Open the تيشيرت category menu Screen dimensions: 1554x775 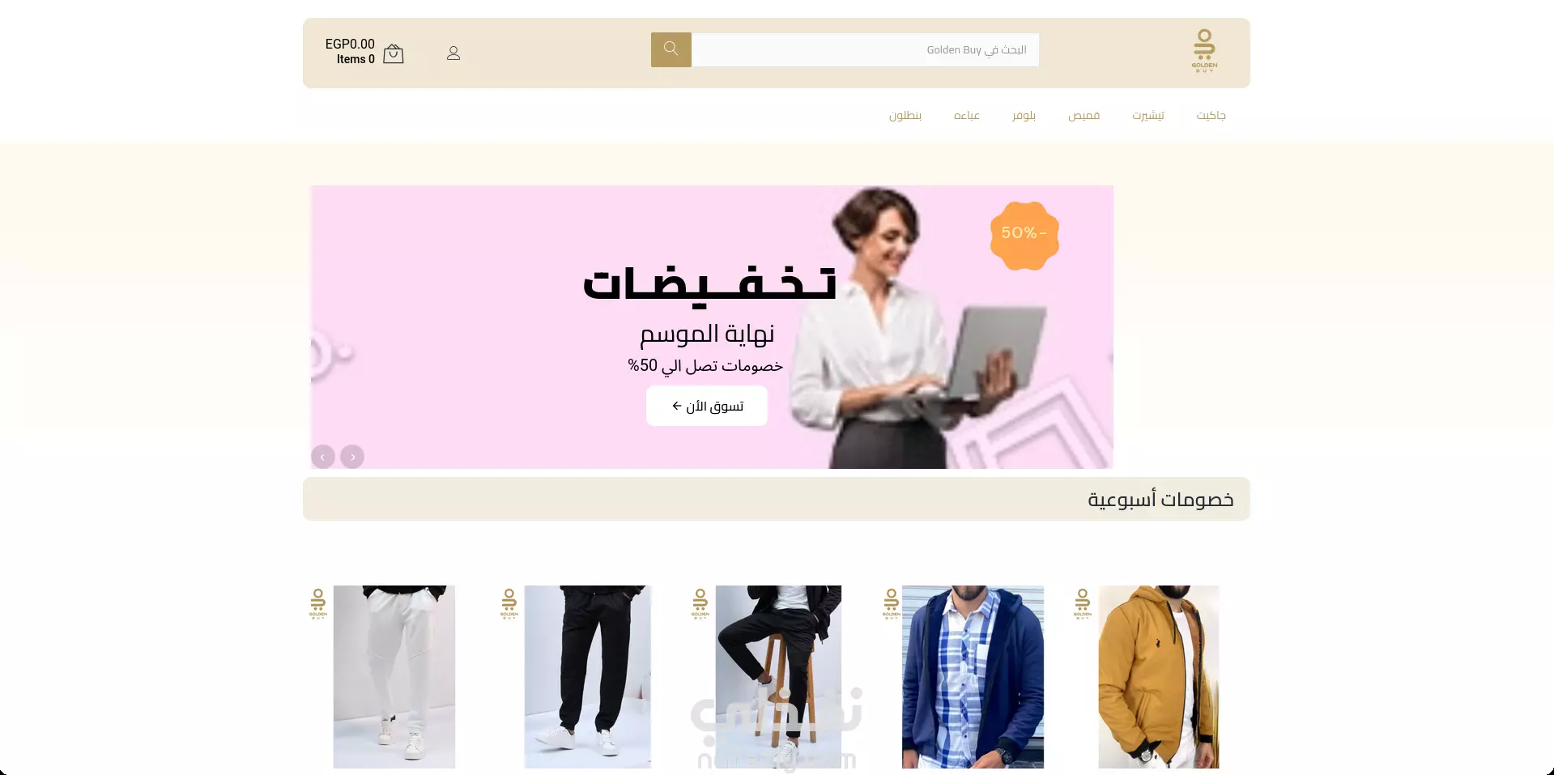[x=1148, y=116]
